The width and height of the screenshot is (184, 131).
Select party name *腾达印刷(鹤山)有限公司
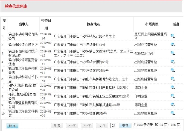[x=22, y=88]
